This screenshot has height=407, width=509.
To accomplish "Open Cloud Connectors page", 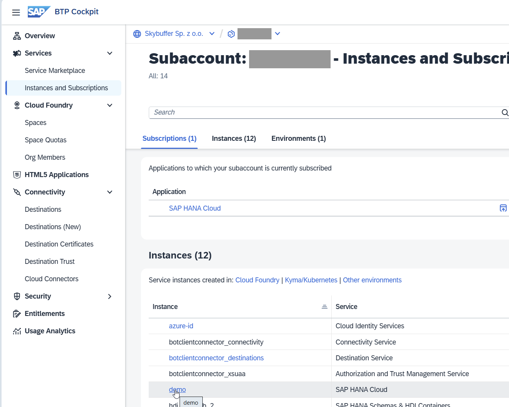I will pyautogui.click(x=51, y=279).
